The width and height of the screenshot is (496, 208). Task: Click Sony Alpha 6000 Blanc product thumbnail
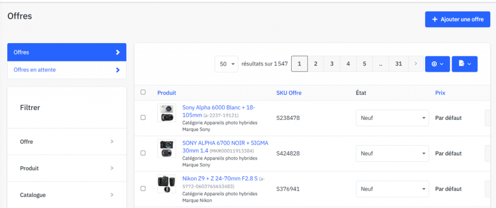point(167,113)
